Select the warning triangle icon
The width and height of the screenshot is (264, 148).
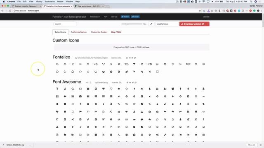tap(57, 127)
